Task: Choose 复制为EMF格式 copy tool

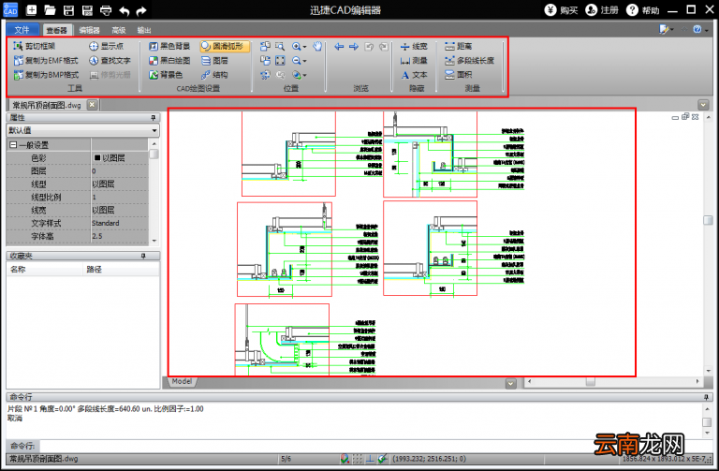Action: pyautogui.click(x=46, y=60)
